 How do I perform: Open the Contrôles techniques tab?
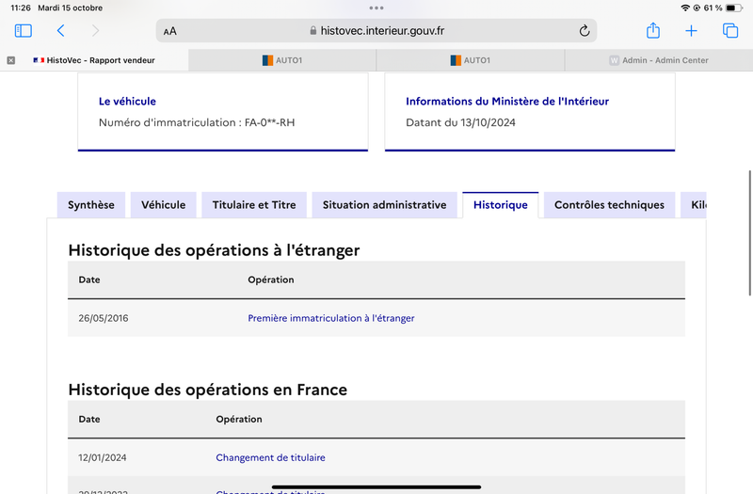tap(609, 205)
